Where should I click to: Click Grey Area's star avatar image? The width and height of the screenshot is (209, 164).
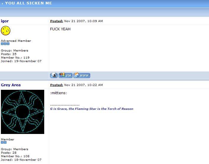click(22, 112)
